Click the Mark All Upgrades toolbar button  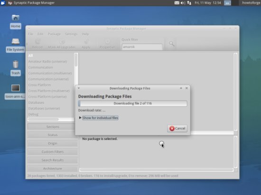point(62,44)
